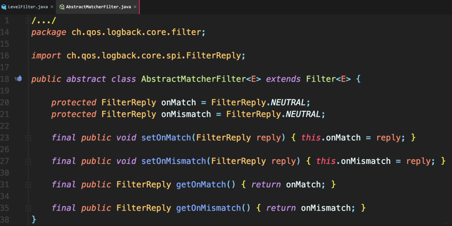Expand the folded header comment on line 1
Image resolution: width=452 pixels, height=226 pixels.
click(28, 21)
